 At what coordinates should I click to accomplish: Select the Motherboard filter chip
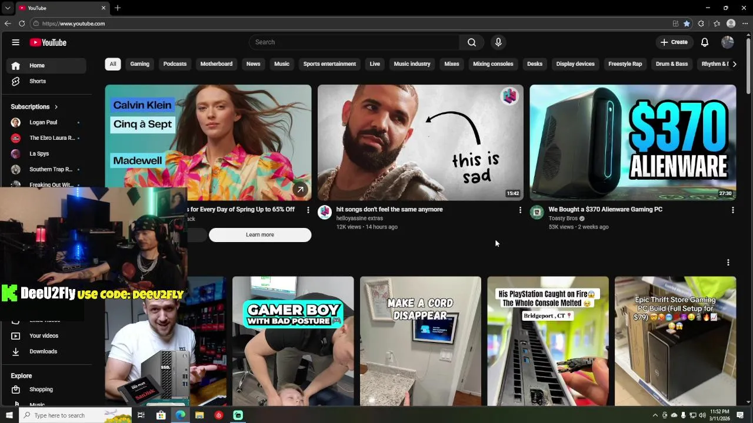point(216,64)
